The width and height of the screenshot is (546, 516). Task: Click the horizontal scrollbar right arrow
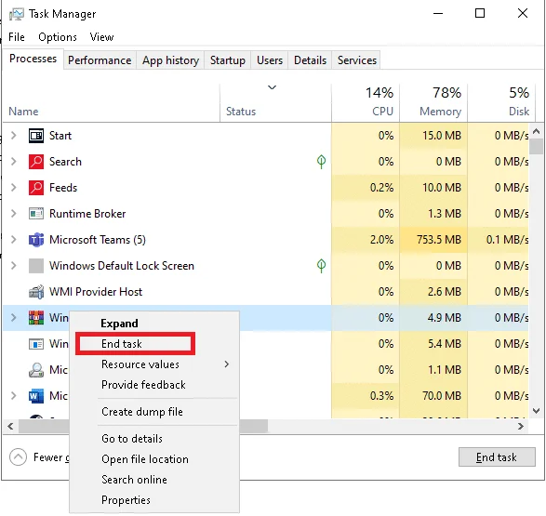pos(521,426)
